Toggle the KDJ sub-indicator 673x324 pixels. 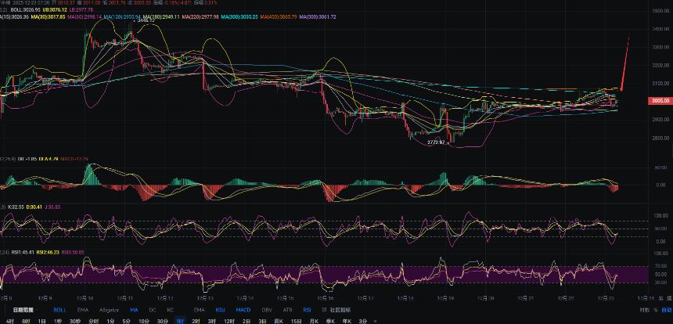pos(220,310)
